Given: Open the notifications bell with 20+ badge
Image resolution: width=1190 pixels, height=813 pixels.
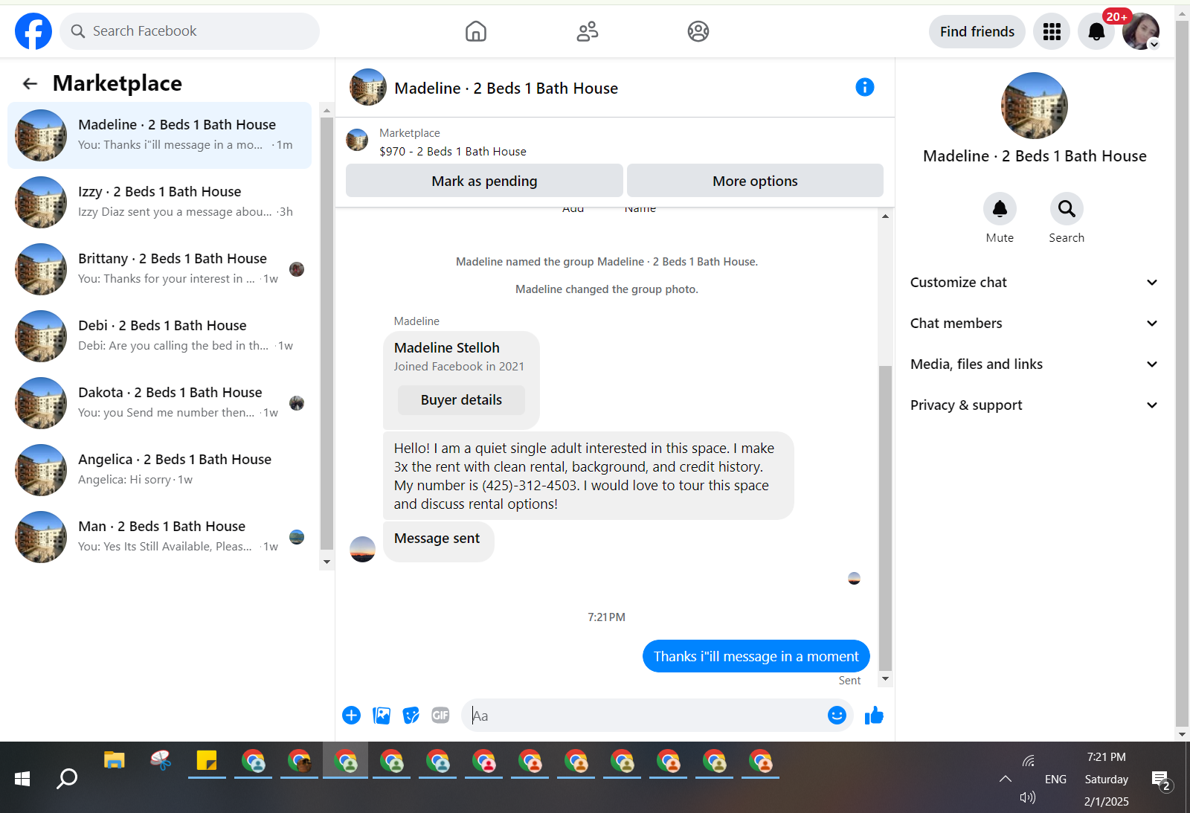Looking at the screenshot, I should (1096, 31).
